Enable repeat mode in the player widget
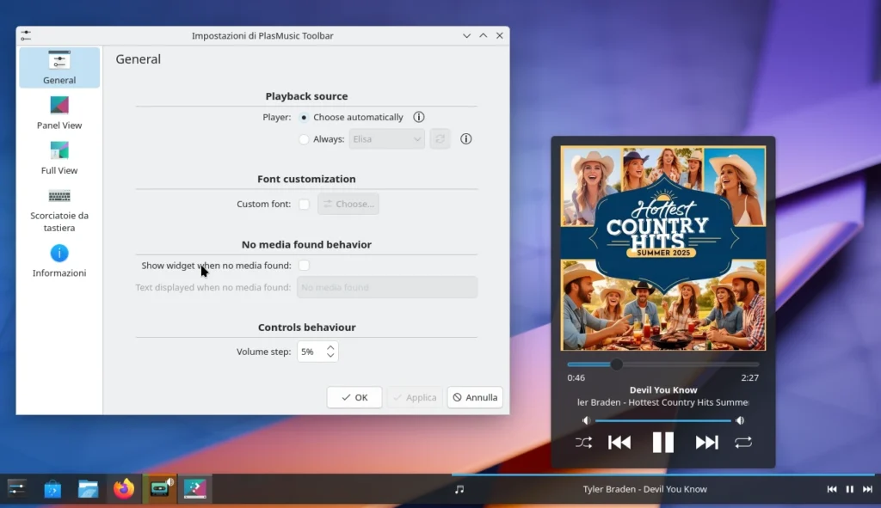The width and height of the screenshot is (881, 508). 743,442
